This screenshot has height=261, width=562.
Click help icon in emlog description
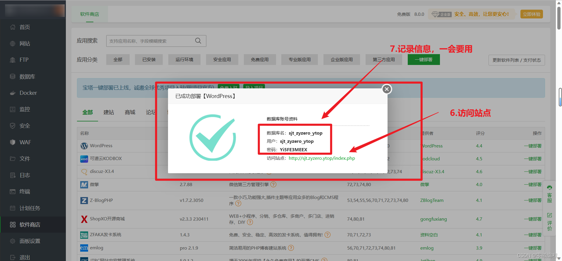point(291,248)
